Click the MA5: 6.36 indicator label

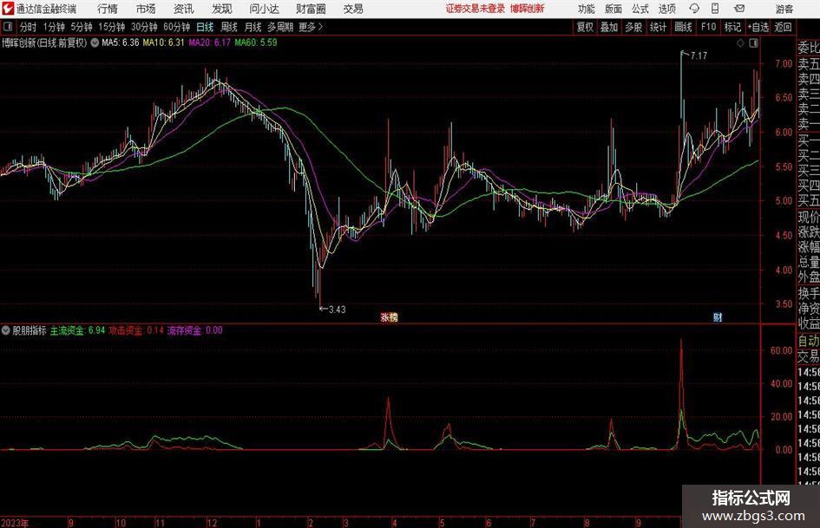pos(121,42)
